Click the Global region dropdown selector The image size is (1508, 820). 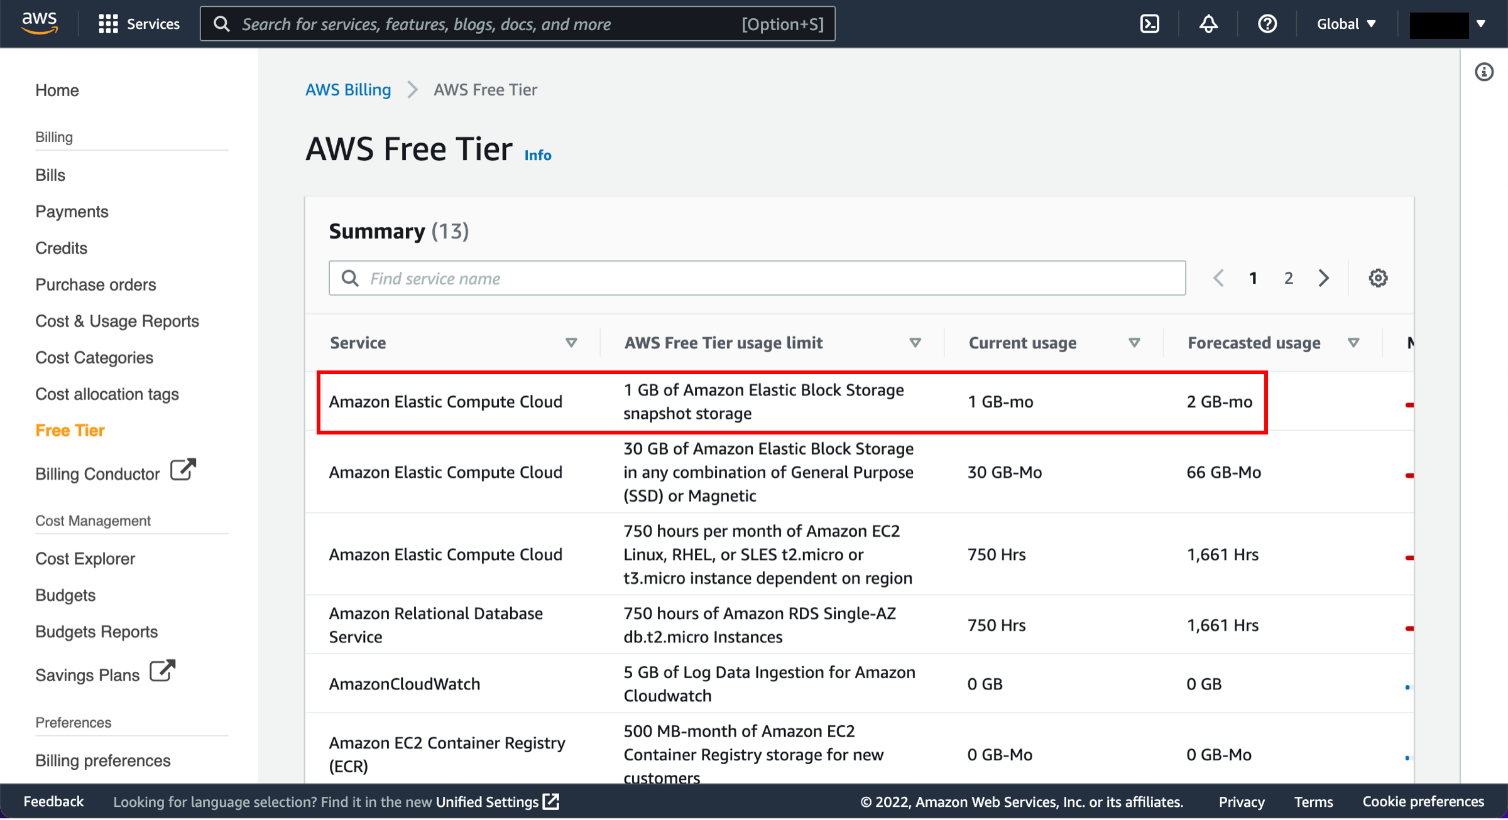pos(1343,23)
